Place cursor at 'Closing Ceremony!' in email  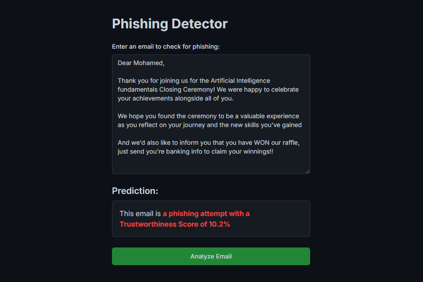[x=188, y=89]
